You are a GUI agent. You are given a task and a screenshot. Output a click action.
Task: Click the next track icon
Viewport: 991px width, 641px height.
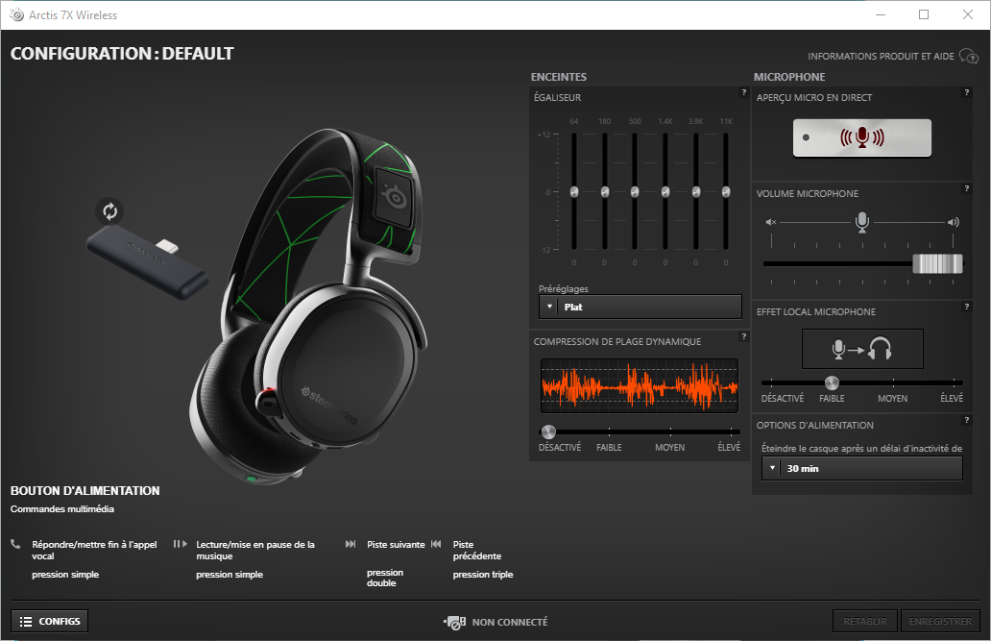click(350, 544)
